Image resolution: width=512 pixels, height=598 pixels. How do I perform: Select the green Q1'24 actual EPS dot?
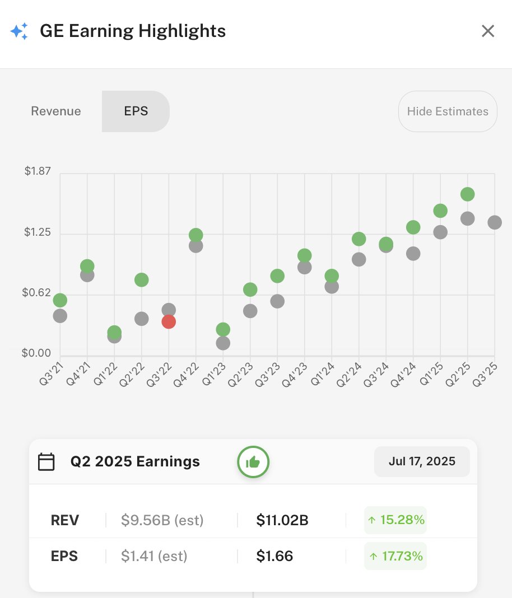point(332,275)
